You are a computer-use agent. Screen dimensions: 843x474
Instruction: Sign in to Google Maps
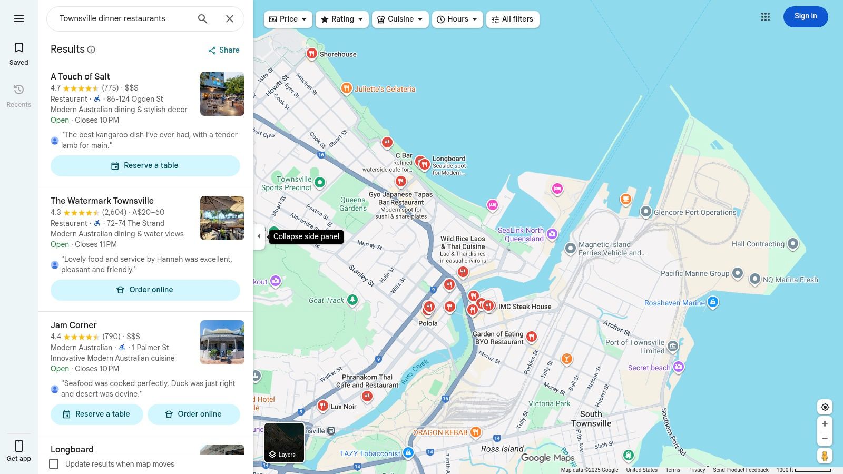805,16
